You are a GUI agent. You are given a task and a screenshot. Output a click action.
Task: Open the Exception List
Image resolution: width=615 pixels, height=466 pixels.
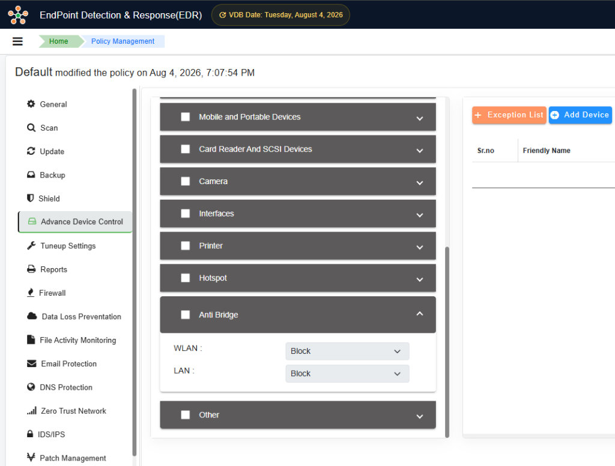(x=509, y=115)
